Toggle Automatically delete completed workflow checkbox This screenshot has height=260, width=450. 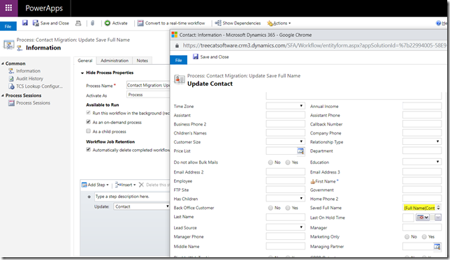coord(88,149)
